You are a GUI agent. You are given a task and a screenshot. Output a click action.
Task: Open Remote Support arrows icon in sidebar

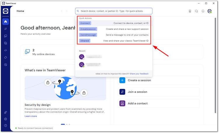(x=6, y=29)
